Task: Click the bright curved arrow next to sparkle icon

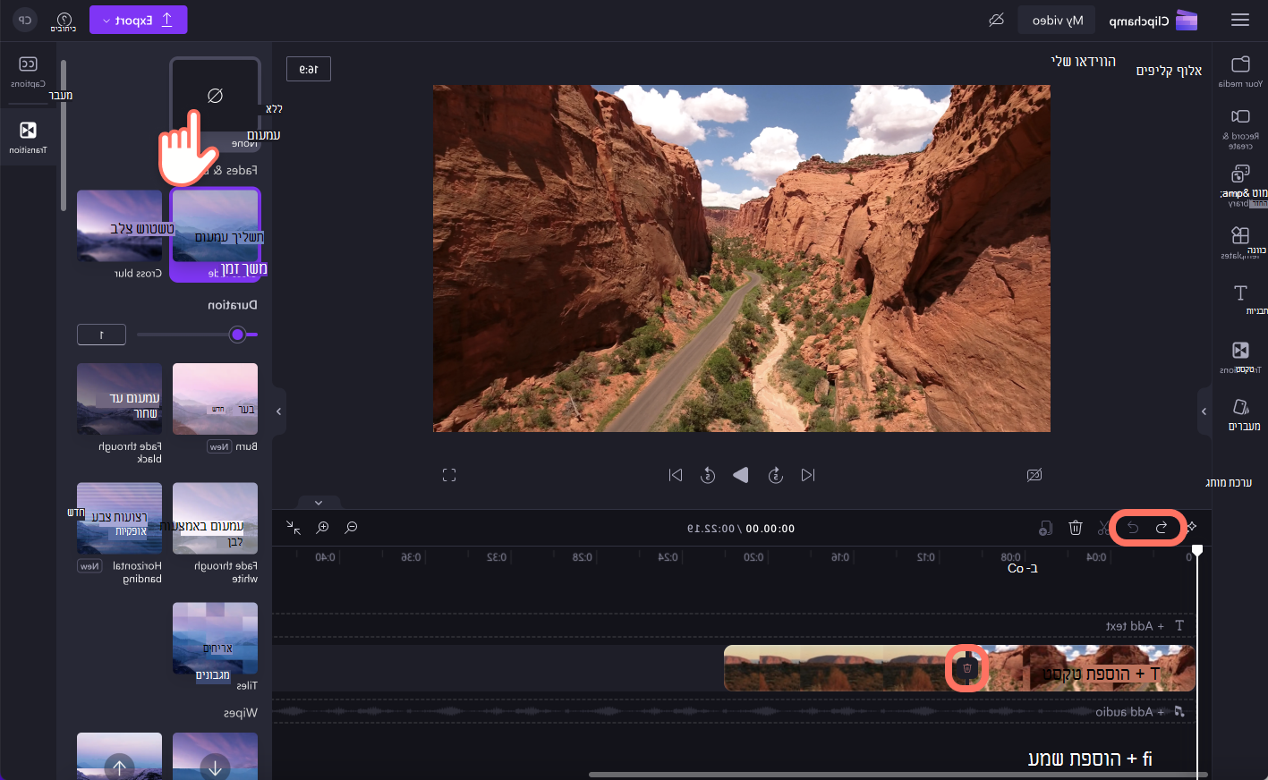Action: pos(1162,528)
